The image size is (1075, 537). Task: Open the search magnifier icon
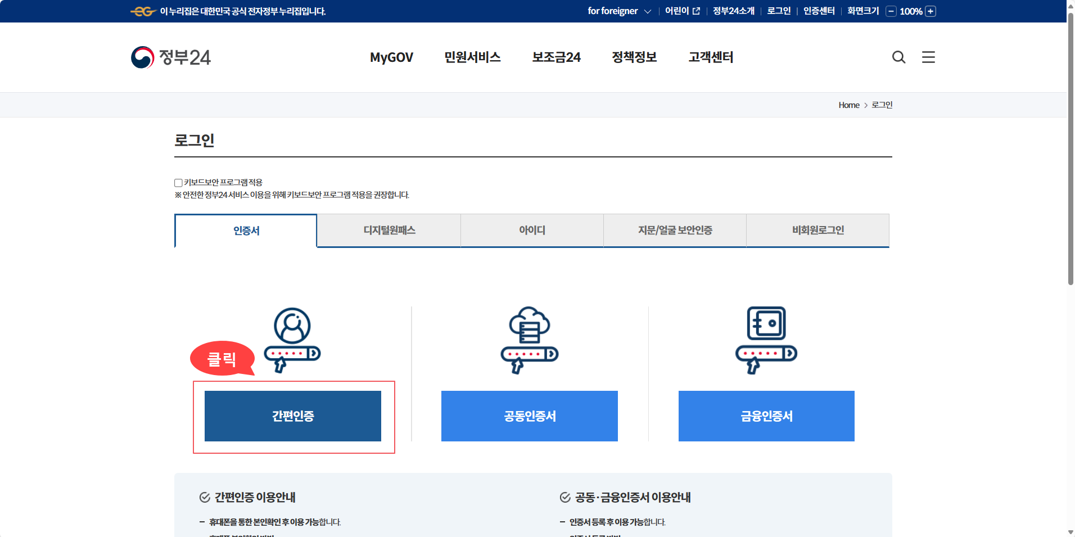click(898, 57)
